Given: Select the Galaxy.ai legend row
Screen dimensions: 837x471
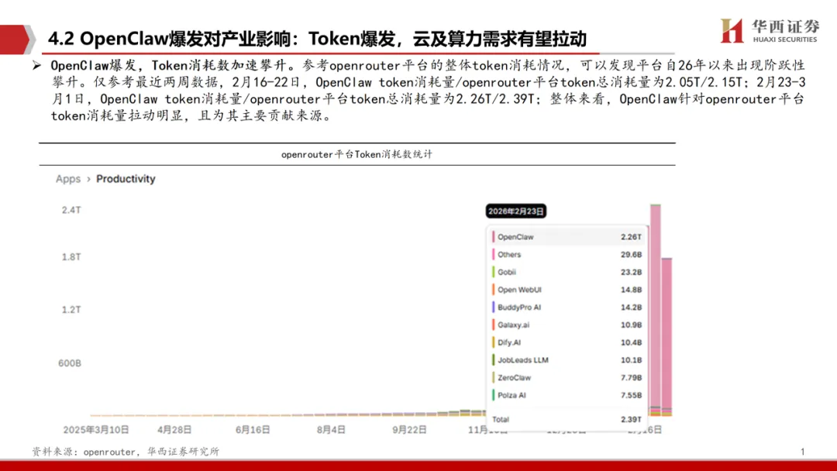Looking at the screenshot, I should point(567,325).
